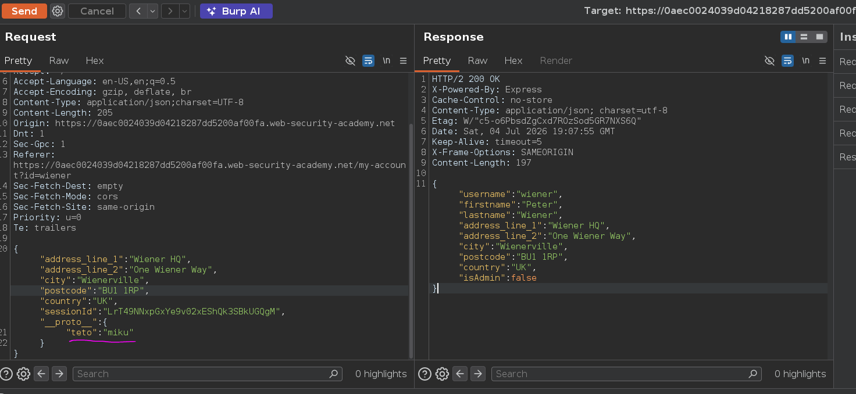Viewport: 856px width, 394px height.
Task: Toggle \n non-printable chars in Response
Action: 805,60
